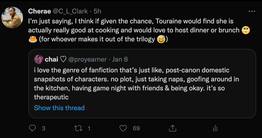Viewport: 262px width, 138px height.
Task: Like the tweet with the heart icon
Action: click(123, 128)
